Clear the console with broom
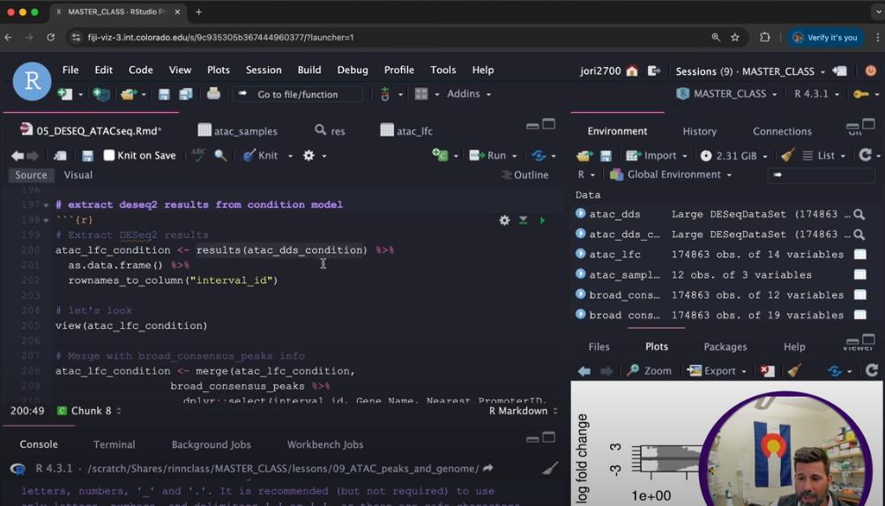This screenshot has height=506, width=885. point(550,468)
